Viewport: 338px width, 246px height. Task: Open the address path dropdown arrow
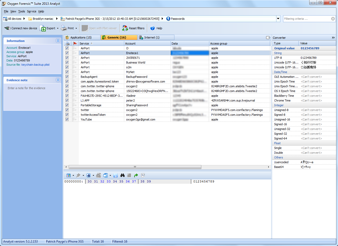pyautogui.click(x=278, y=19)
